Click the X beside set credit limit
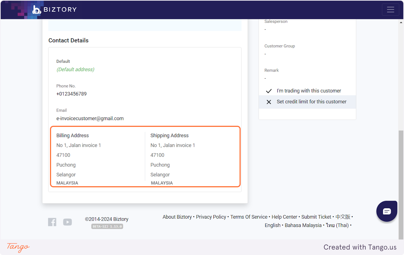Viewport: 404px width, 255px height. point(269,102)
